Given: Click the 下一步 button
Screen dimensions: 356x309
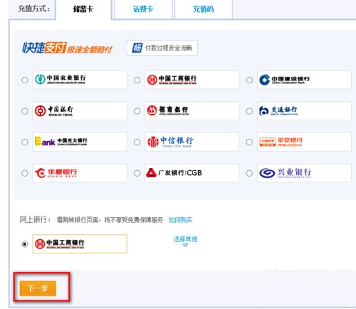Looking at the screenshot, I should (38, 288).
